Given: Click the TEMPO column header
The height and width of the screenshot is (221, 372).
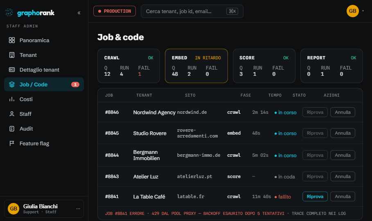Looking at the screenshot, I should (x=275, y=95).
